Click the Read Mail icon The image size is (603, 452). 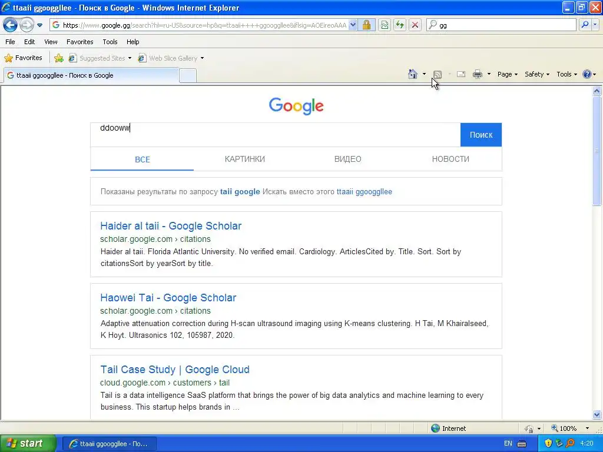pos(461,74)
